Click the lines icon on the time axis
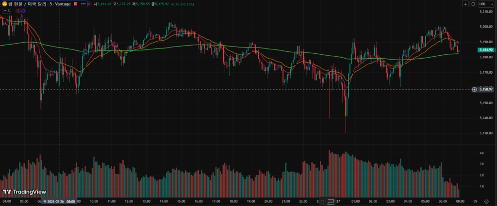The height and width of the screenshot is (206, 497). (x=331, y=201)
